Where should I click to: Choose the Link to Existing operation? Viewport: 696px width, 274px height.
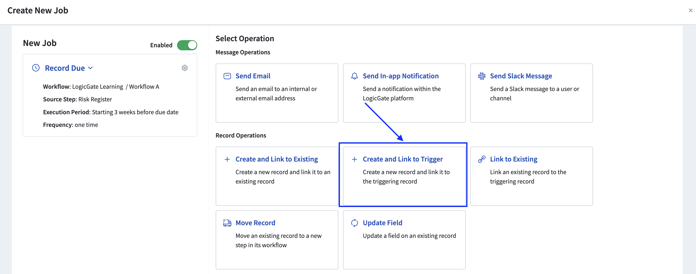point(531,176)
